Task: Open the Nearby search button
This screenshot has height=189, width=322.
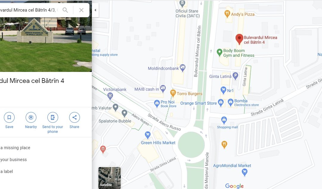Action: point(31,117)
